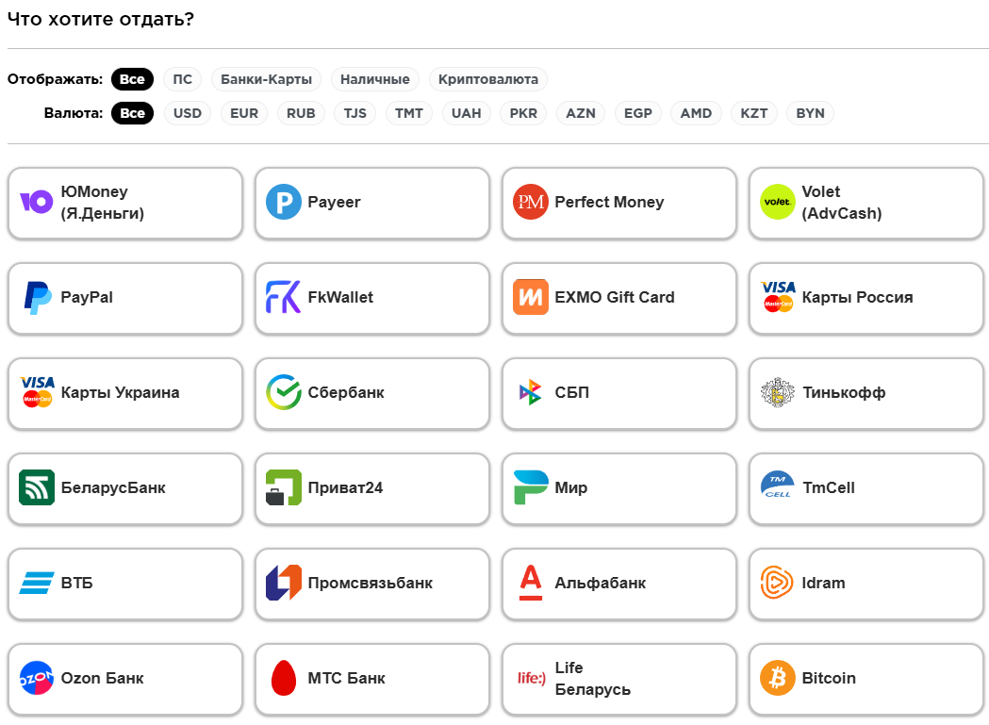Select the Все currency filter
The height and width of the screenshot is (725, 989).
[x=132, y=113]
